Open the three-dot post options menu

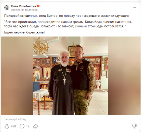tap(134, 8)
